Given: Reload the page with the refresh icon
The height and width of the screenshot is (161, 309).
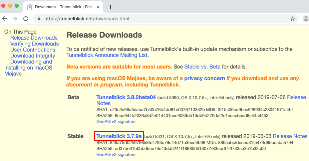Looking at the screenshot, I should click(26, 19).
